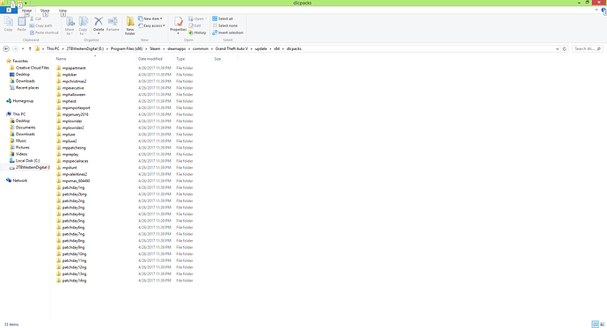Viewport: 607px width, 328px height.
Task: Expand the Easy access dropdown
Action: click(x=151, y=26)
